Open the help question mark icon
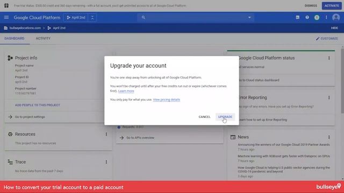 [307, 17]
